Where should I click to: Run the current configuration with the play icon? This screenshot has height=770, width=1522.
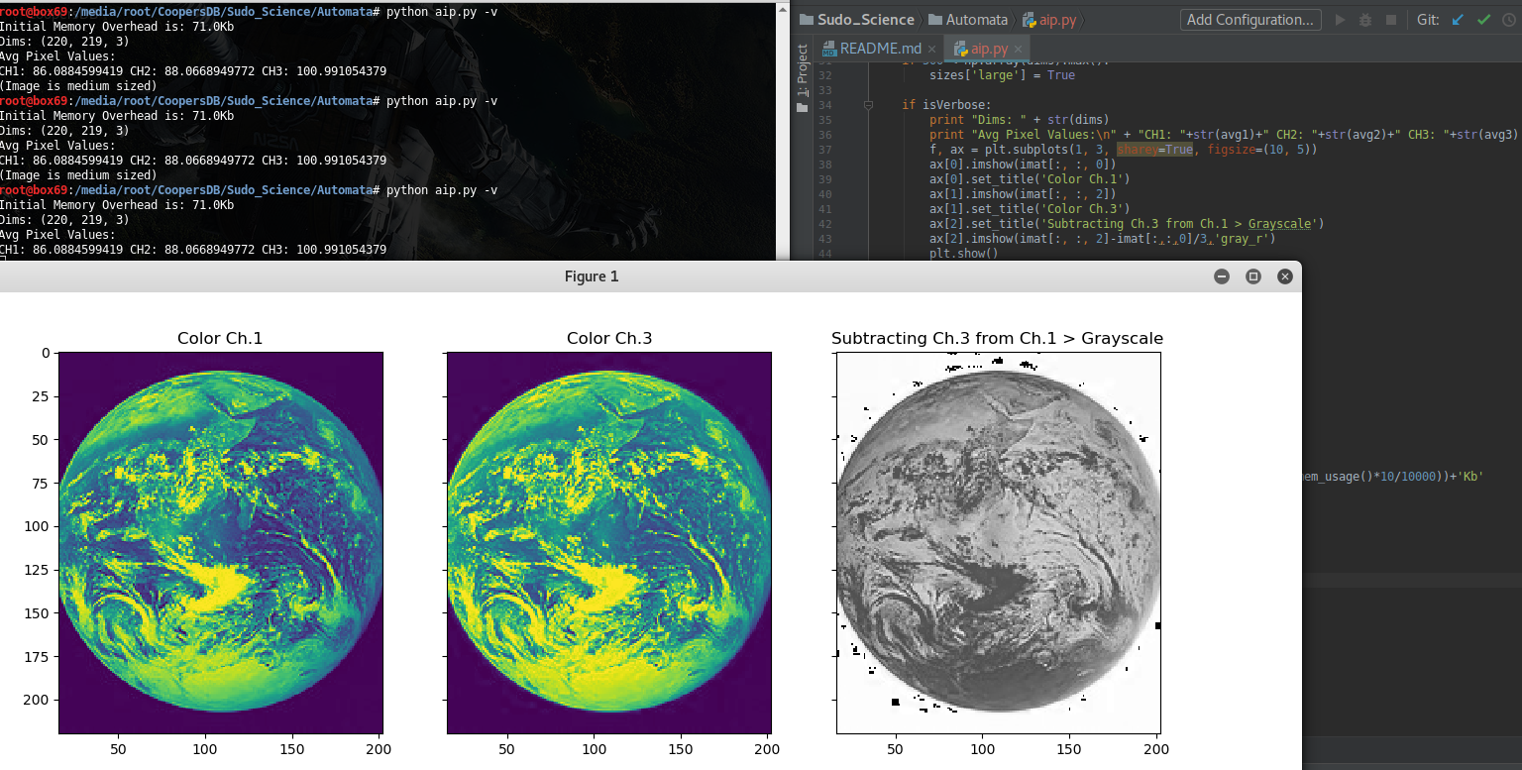pyautogui.click(x=1341, y=20)
